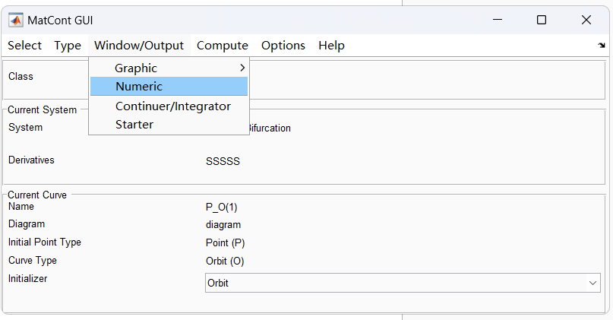The width and height of the screenshot is (613, 320).
Task: Open the Select menu
Action: pyautogui.click(x=25, y=46)
